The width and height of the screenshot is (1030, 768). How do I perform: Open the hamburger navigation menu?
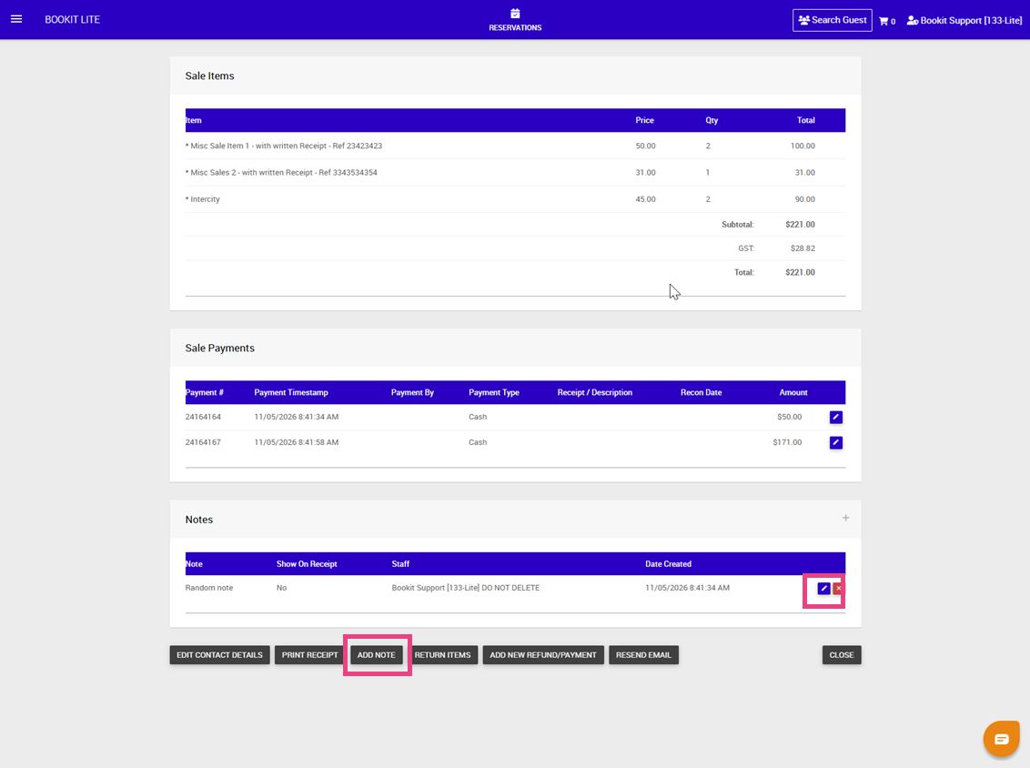[x=16, y=19]
